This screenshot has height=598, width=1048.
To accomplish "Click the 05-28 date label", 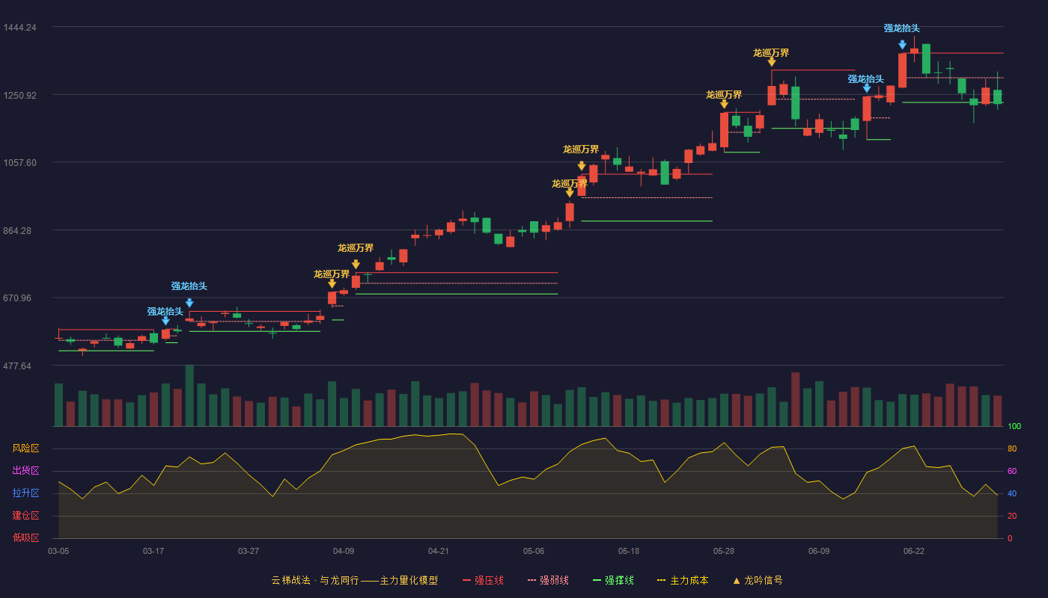I will (x=724, y=551).
